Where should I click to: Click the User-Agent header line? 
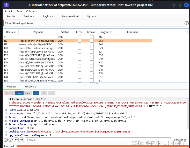[68, 114]
